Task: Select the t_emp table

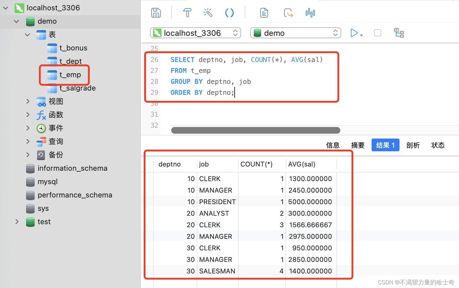Action: [x=70, y=75]
